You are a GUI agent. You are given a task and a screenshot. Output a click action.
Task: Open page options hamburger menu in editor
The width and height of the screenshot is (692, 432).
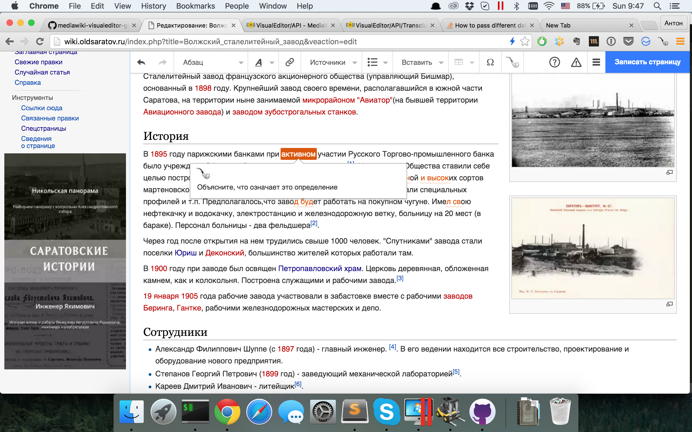(596, 62)
